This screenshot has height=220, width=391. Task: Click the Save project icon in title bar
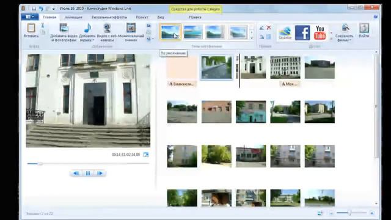(x=34, y=9)
